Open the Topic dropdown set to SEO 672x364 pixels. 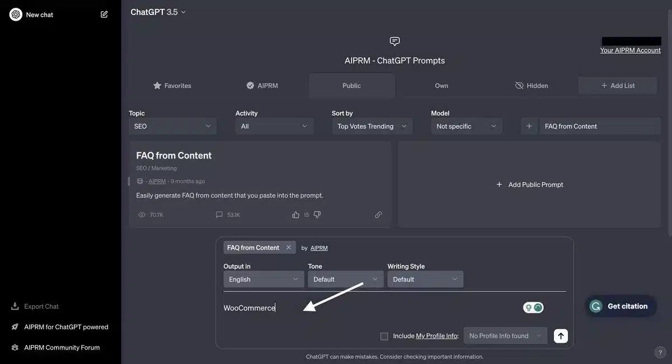point(172,127)
